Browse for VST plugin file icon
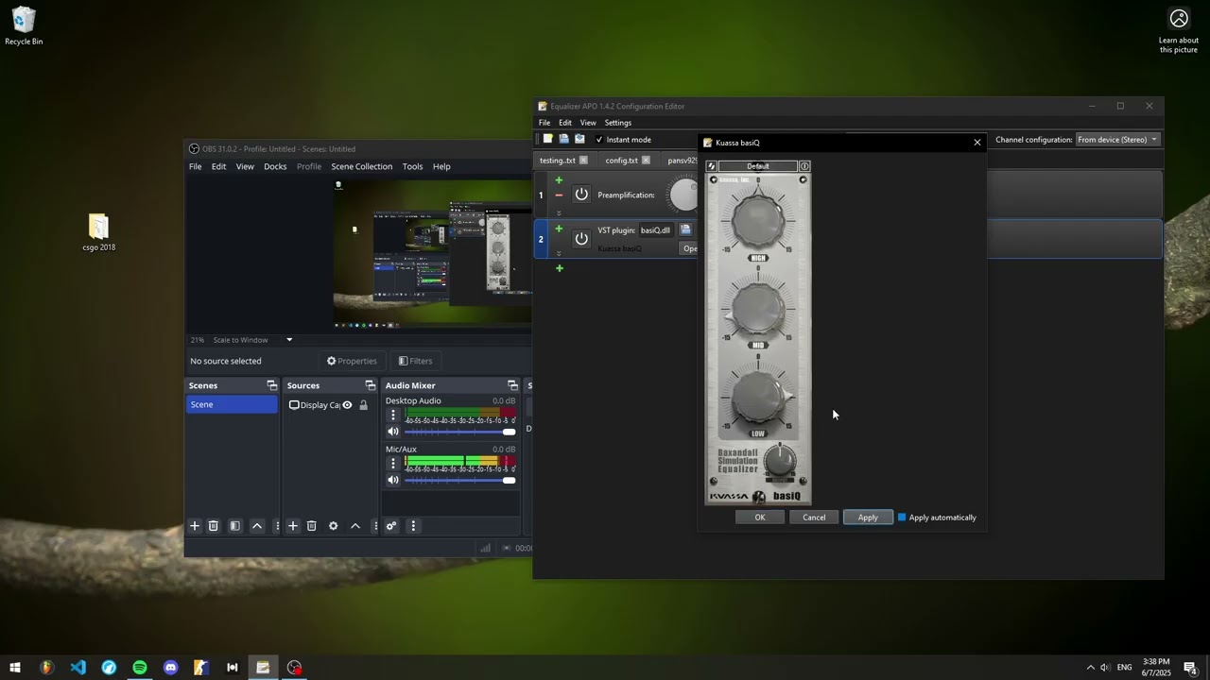Viewport: 1210px width, 680px height. [x=685, y=229]
